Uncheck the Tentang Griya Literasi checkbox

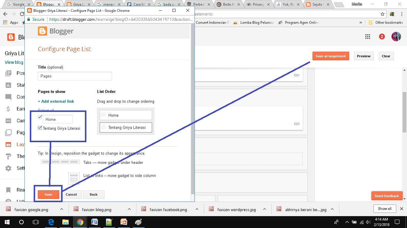click(40, 128)
